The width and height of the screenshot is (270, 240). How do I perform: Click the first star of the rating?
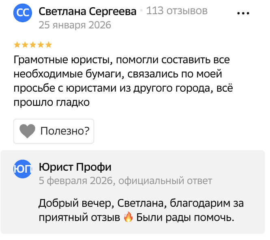(17, 44)
